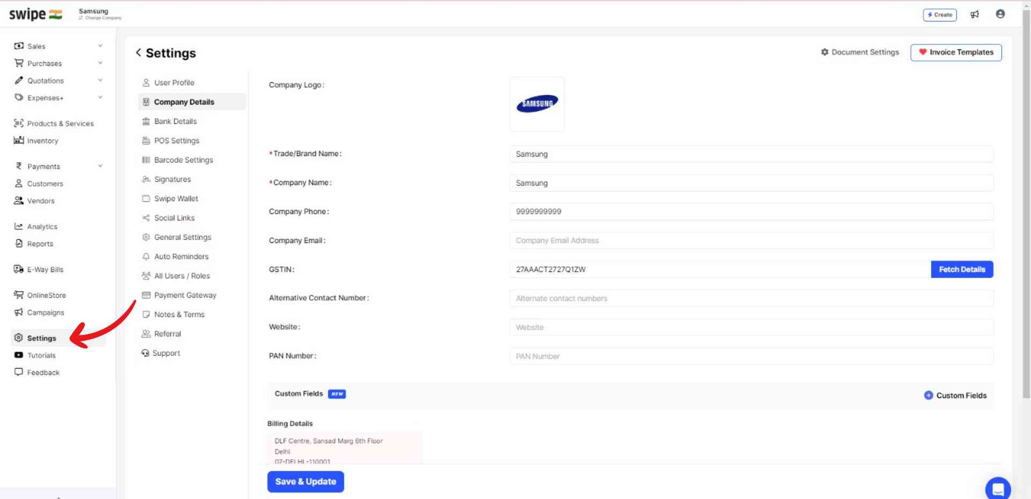Click the Settings gear icon in sidebar

19,338
